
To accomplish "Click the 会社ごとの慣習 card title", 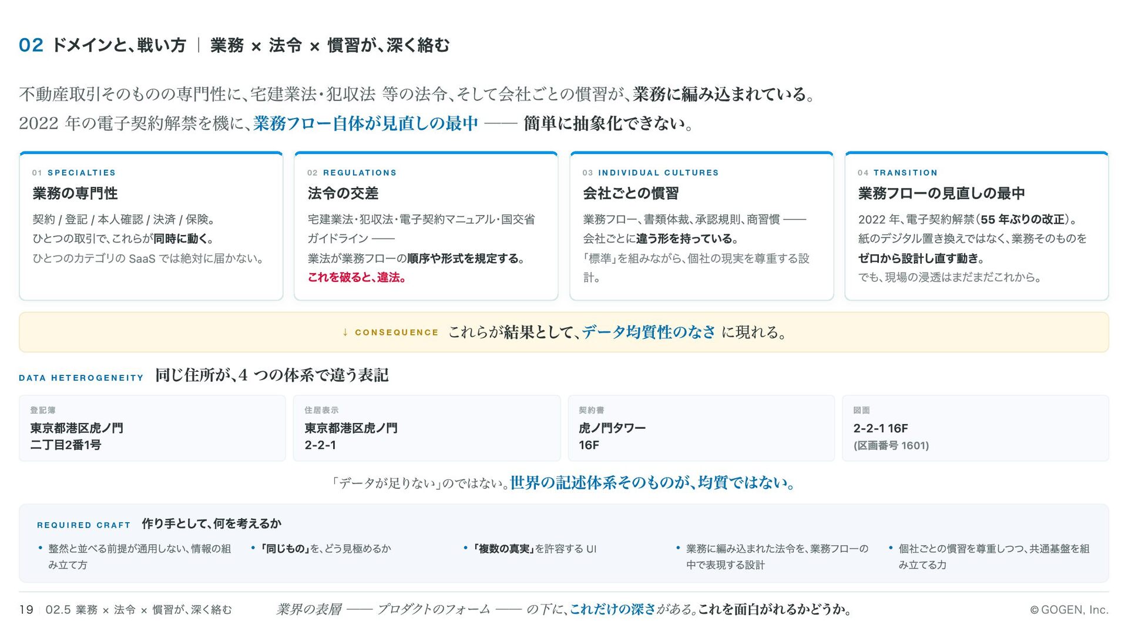I will [x=630, y=193].
